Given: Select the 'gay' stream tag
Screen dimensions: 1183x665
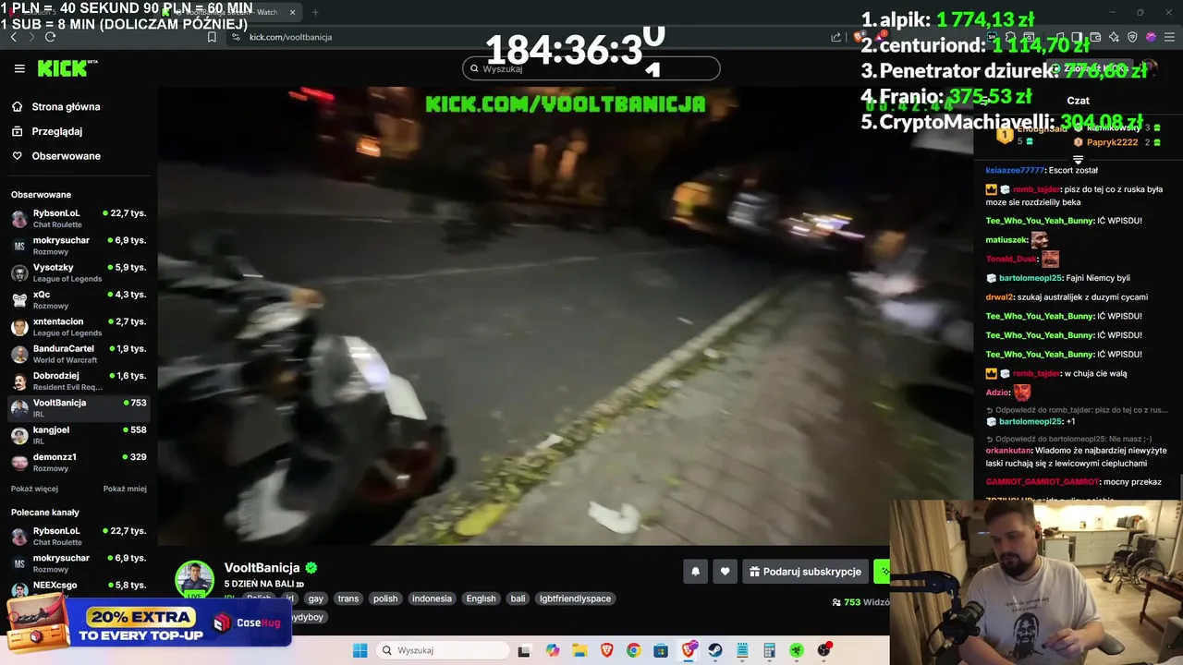Looking at the screenshot, I should pos(316,598).
